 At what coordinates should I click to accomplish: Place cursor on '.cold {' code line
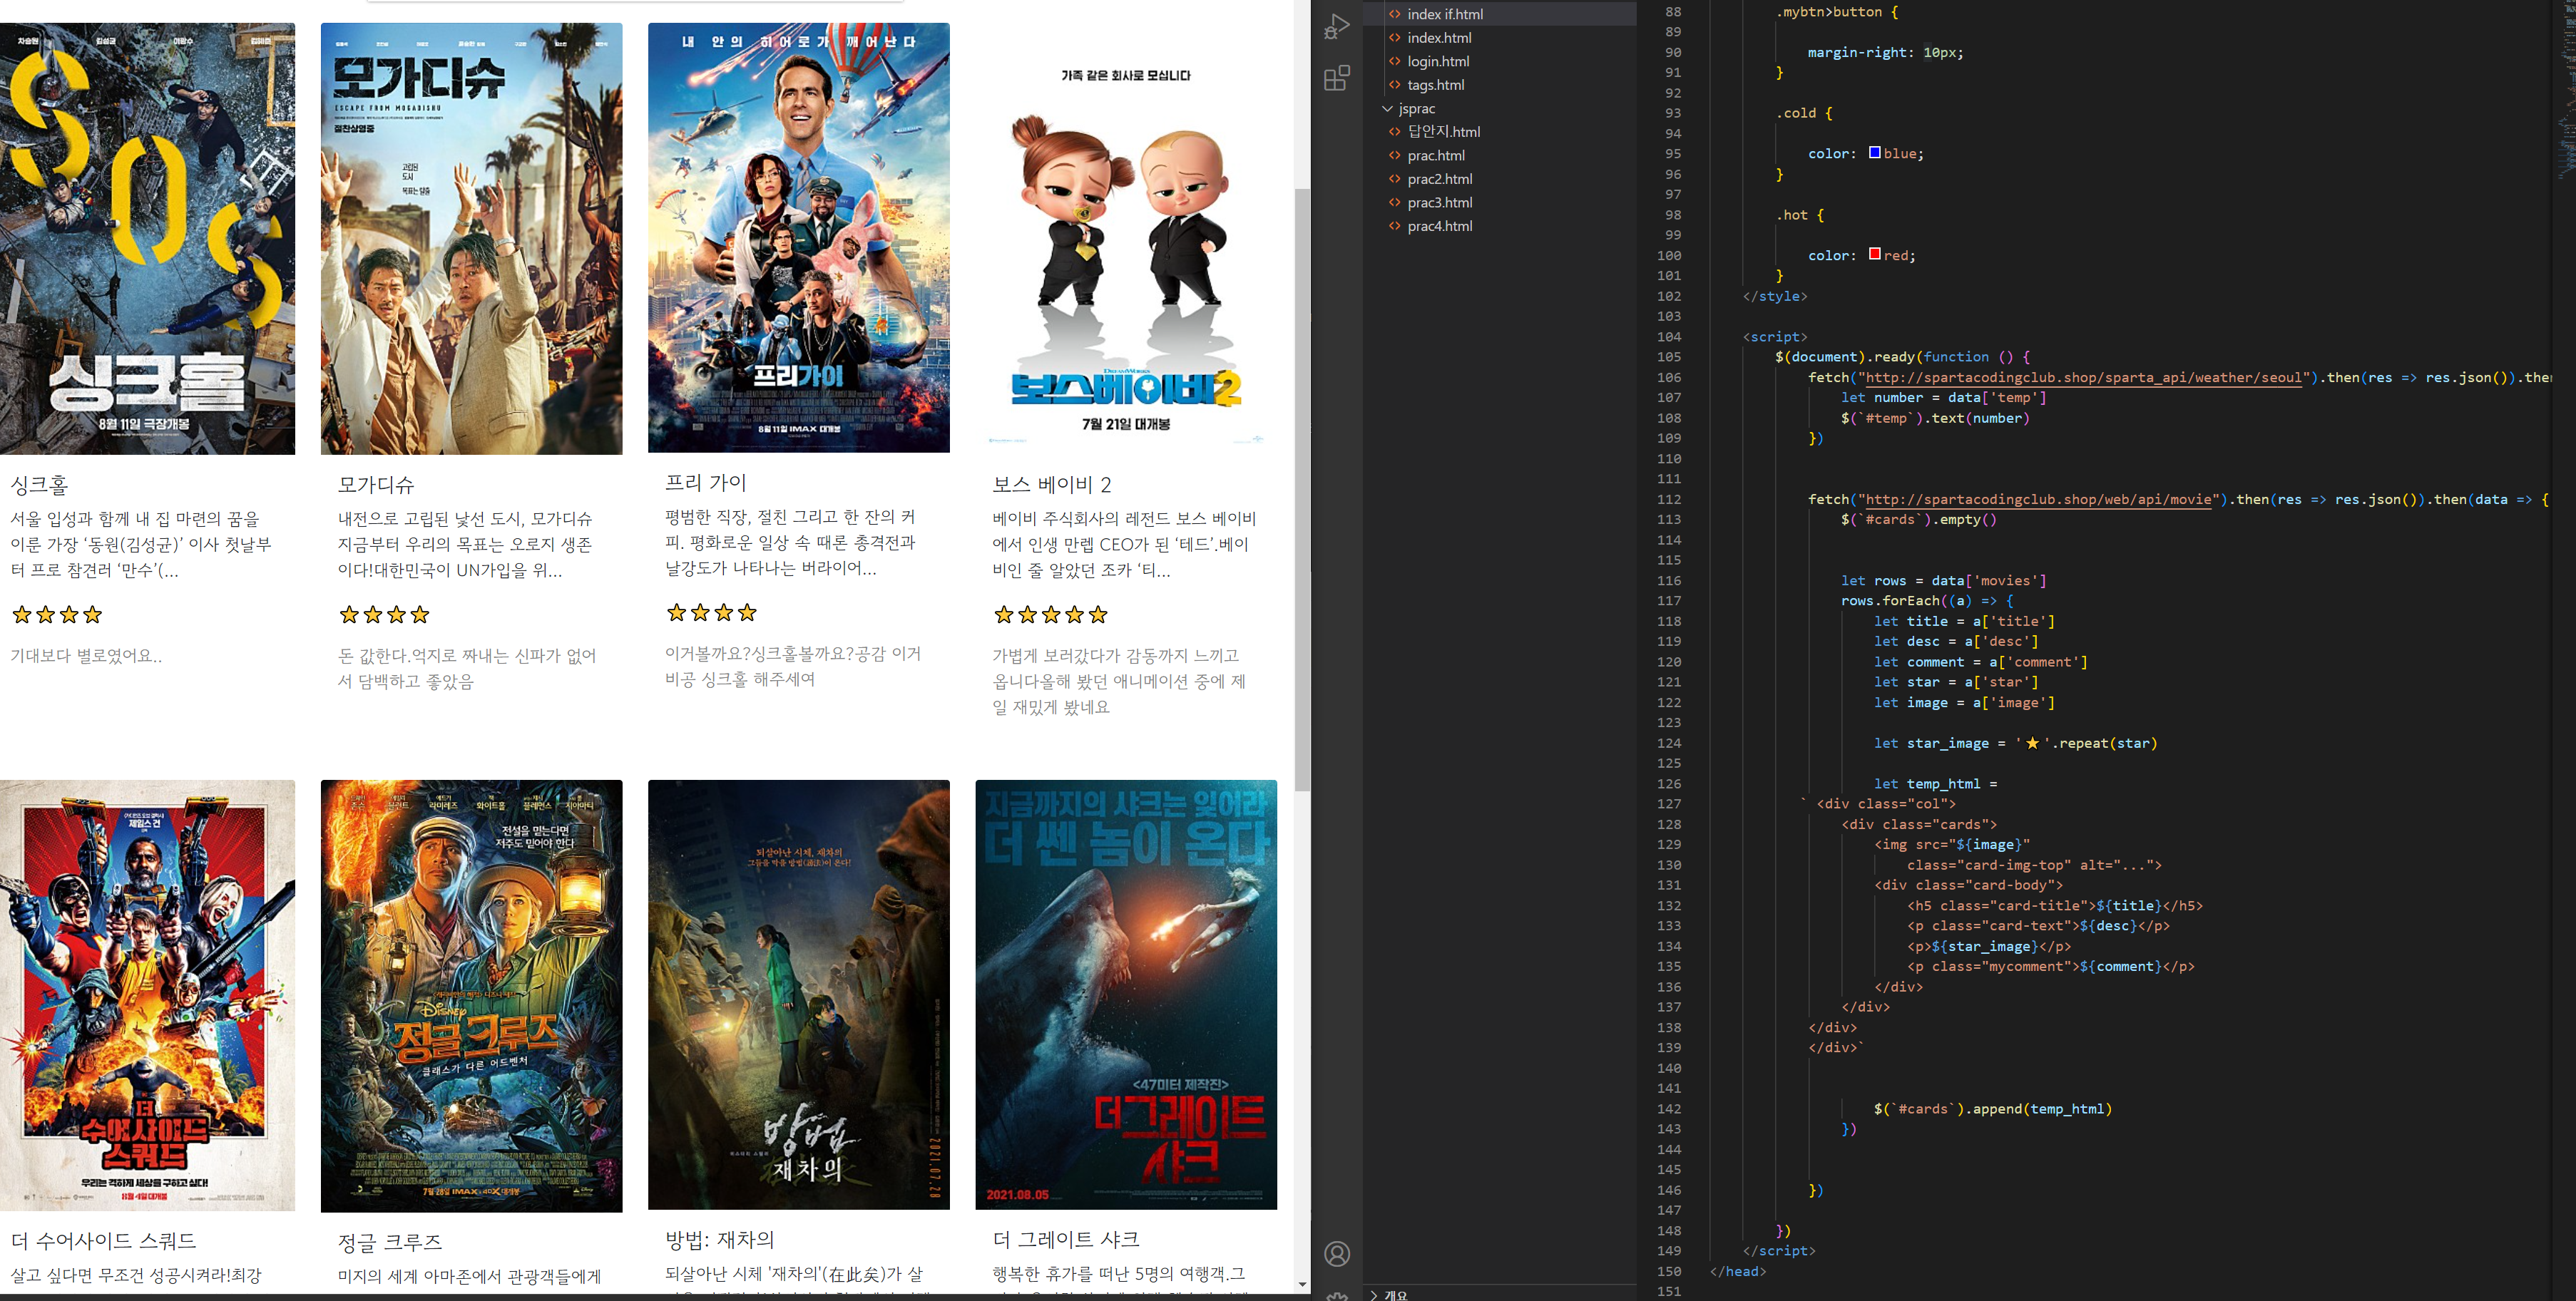[1804, 113]
